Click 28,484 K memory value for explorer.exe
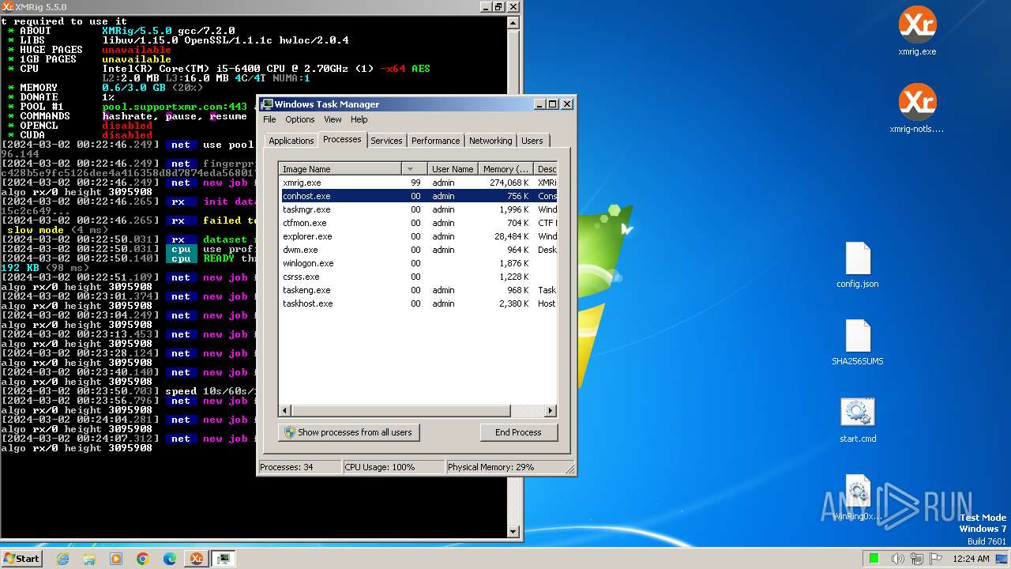 pos(512,236)
